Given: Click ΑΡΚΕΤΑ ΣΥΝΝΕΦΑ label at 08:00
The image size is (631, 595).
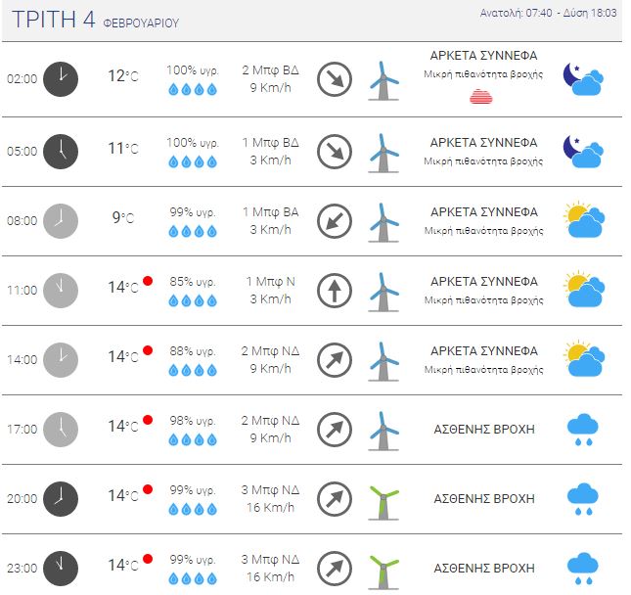Looking at the screenshot, I should (x=484, y=212).
